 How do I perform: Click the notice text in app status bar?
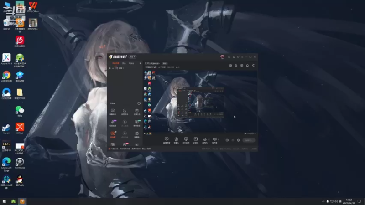click(131, 149)
